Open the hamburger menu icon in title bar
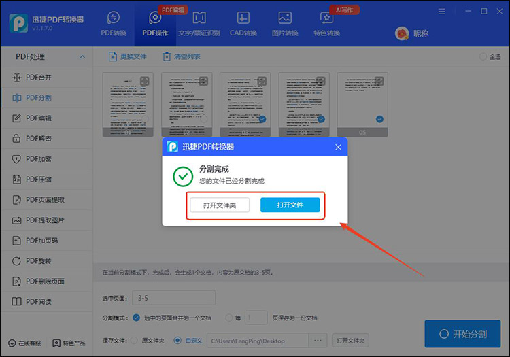 442,12
